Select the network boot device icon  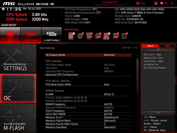point(124,36)
